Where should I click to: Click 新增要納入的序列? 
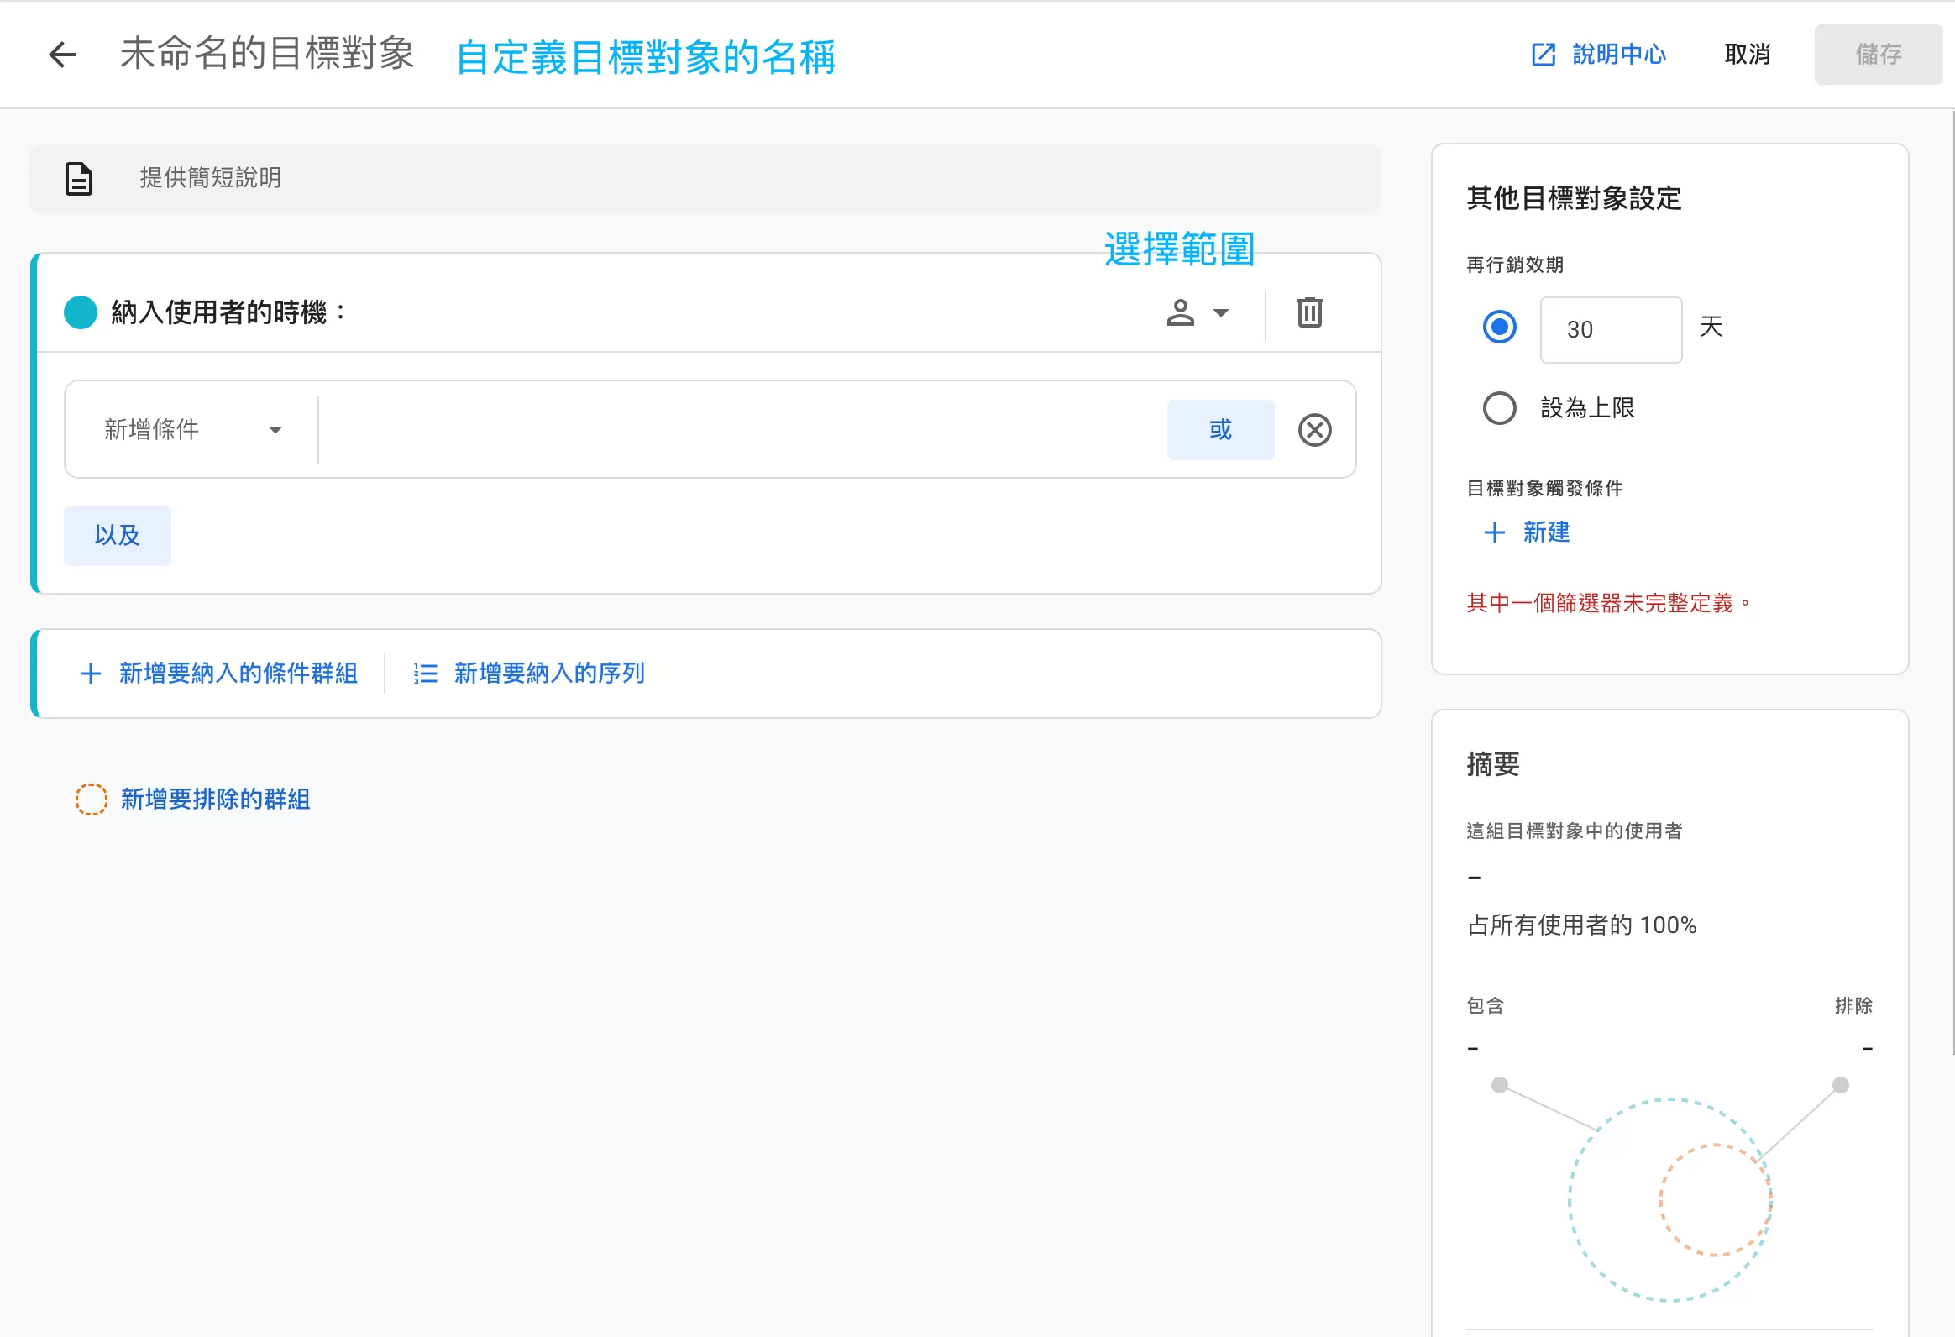(529, 674)
